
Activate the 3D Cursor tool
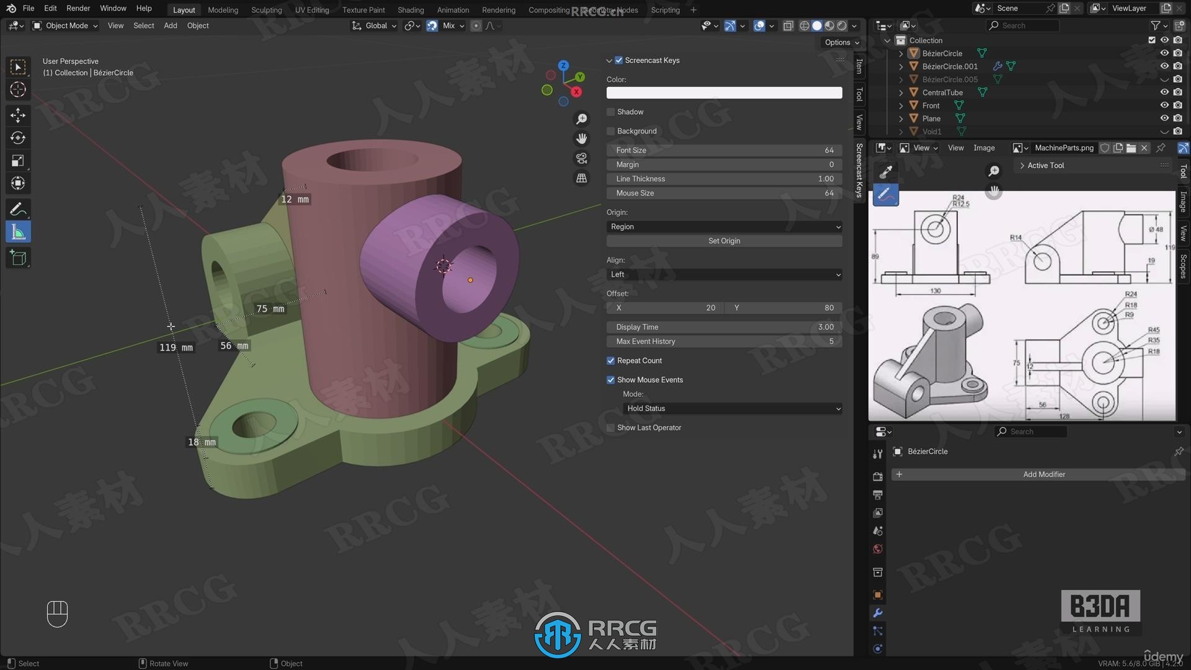pos(18,89)
